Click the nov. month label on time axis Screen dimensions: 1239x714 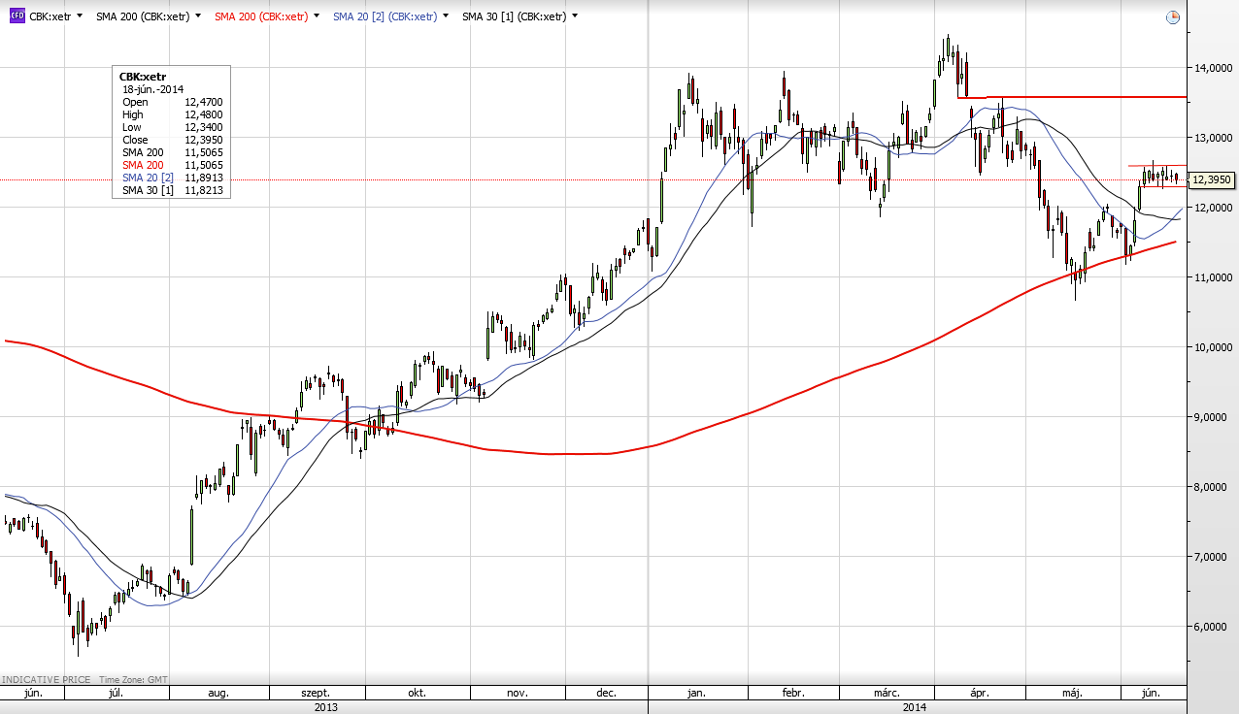[518, 694]
